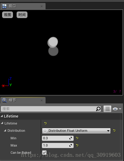Click the Min value field 0.3
This screenshot has height=161, width=124.
58,138
